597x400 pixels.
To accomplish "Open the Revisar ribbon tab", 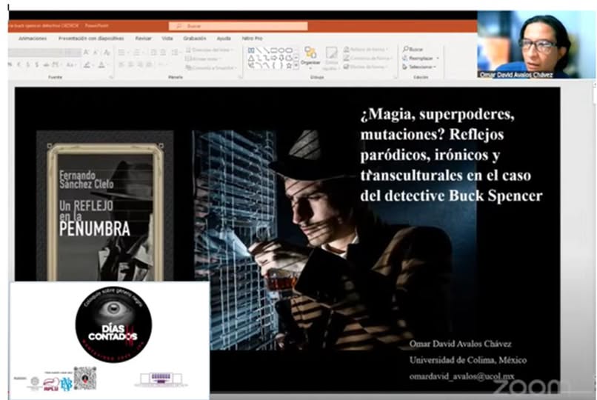I will (143, 38).
